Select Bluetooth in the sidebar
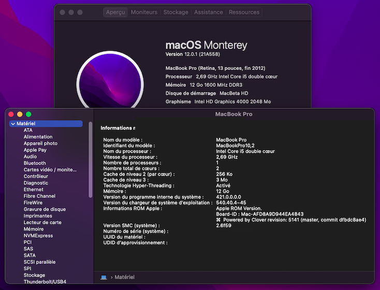This screenshot has width=380, height=290. click(35, 163)
